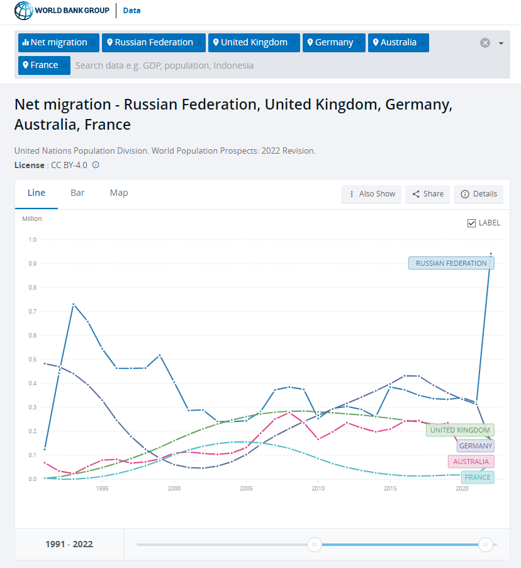Select the Australia chart label
The image size is (521, 568).
click(471, 462)
